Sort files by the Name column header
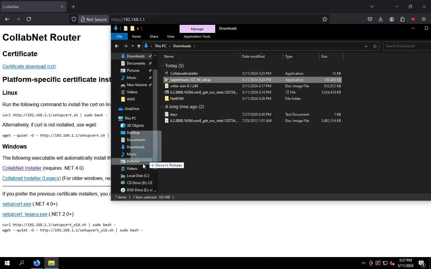This screenshot has width=431, height=269. pyautogui.click(x=201, y=56)
